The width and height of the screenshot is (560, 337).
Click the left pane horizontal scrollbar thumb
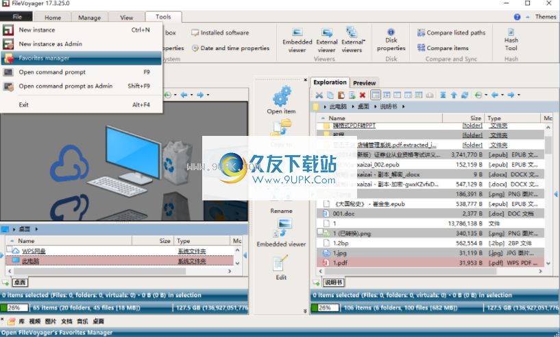[99, 271]
